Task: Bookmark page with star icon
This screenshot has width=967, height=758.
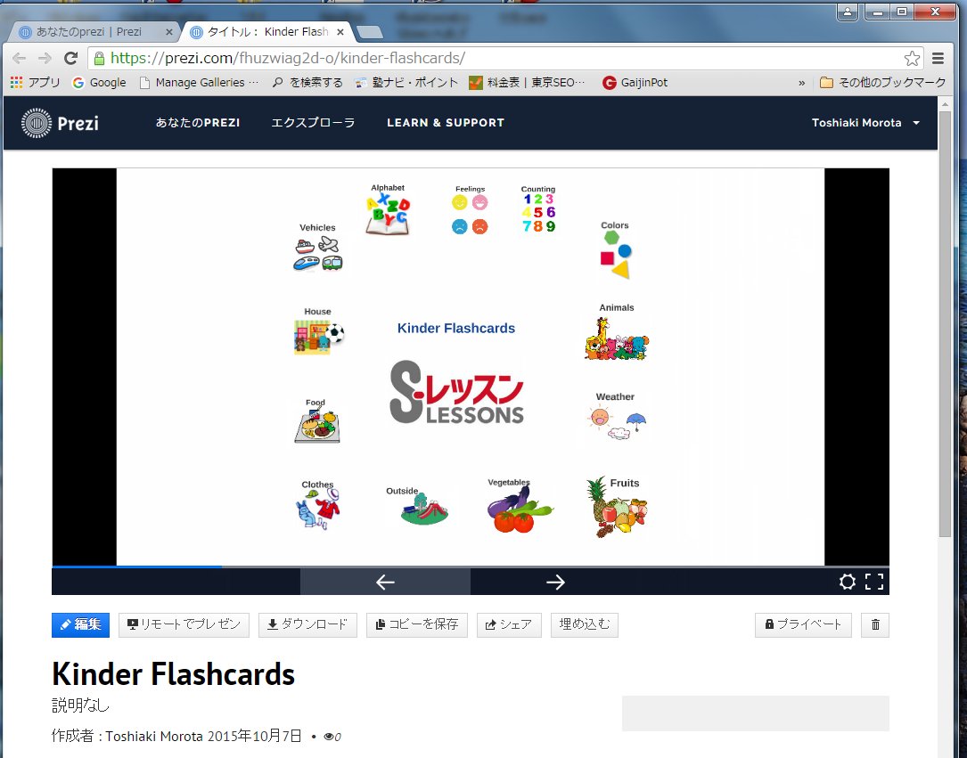Action: coord(912,59)
